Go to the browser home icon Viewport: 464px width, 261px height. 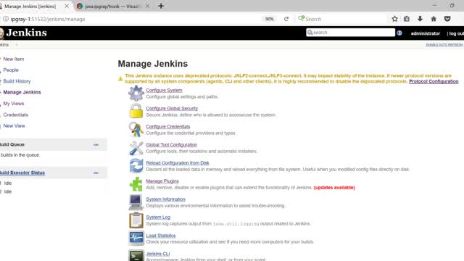click(434, 19)
